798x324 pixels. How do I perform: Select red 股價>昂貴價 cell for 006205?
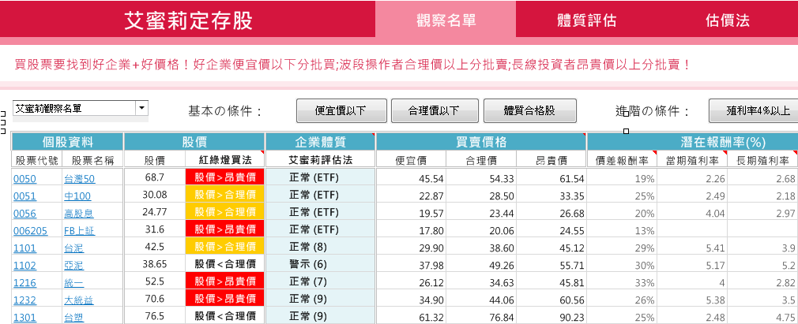tap(225, 230)
